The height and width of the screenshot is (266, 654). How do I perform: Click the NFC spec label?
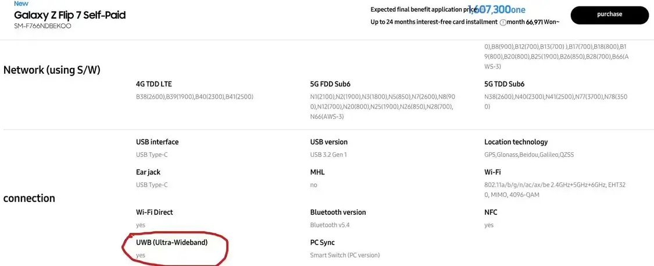coord(491,212)
